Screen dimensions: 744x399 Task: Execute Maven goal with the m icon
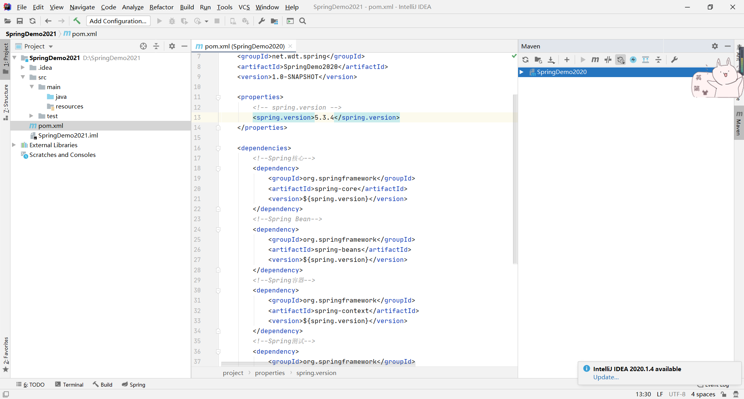[x=595, y=60]
